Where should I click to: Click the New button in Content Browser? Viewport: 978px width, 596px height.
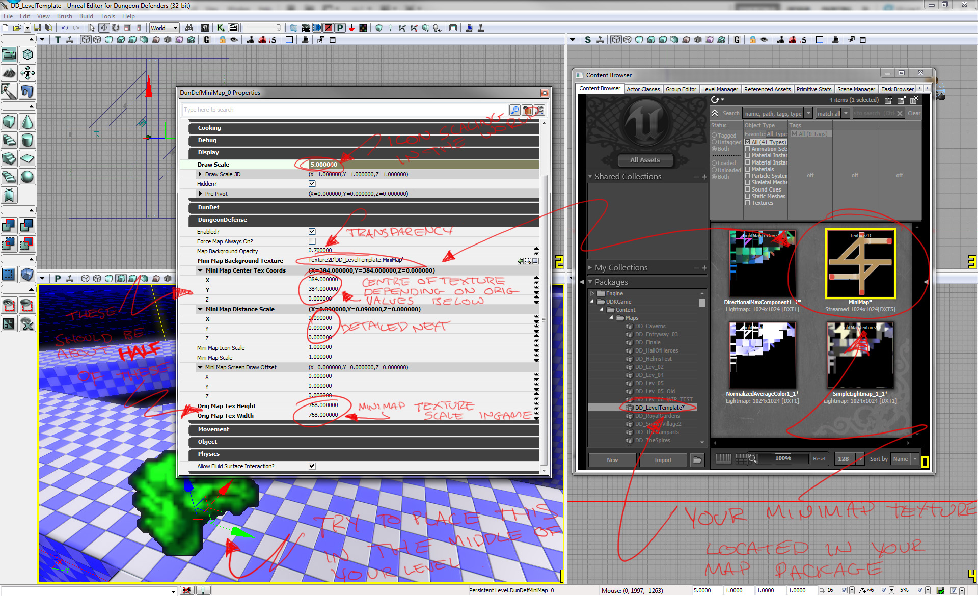coord(612,460)
